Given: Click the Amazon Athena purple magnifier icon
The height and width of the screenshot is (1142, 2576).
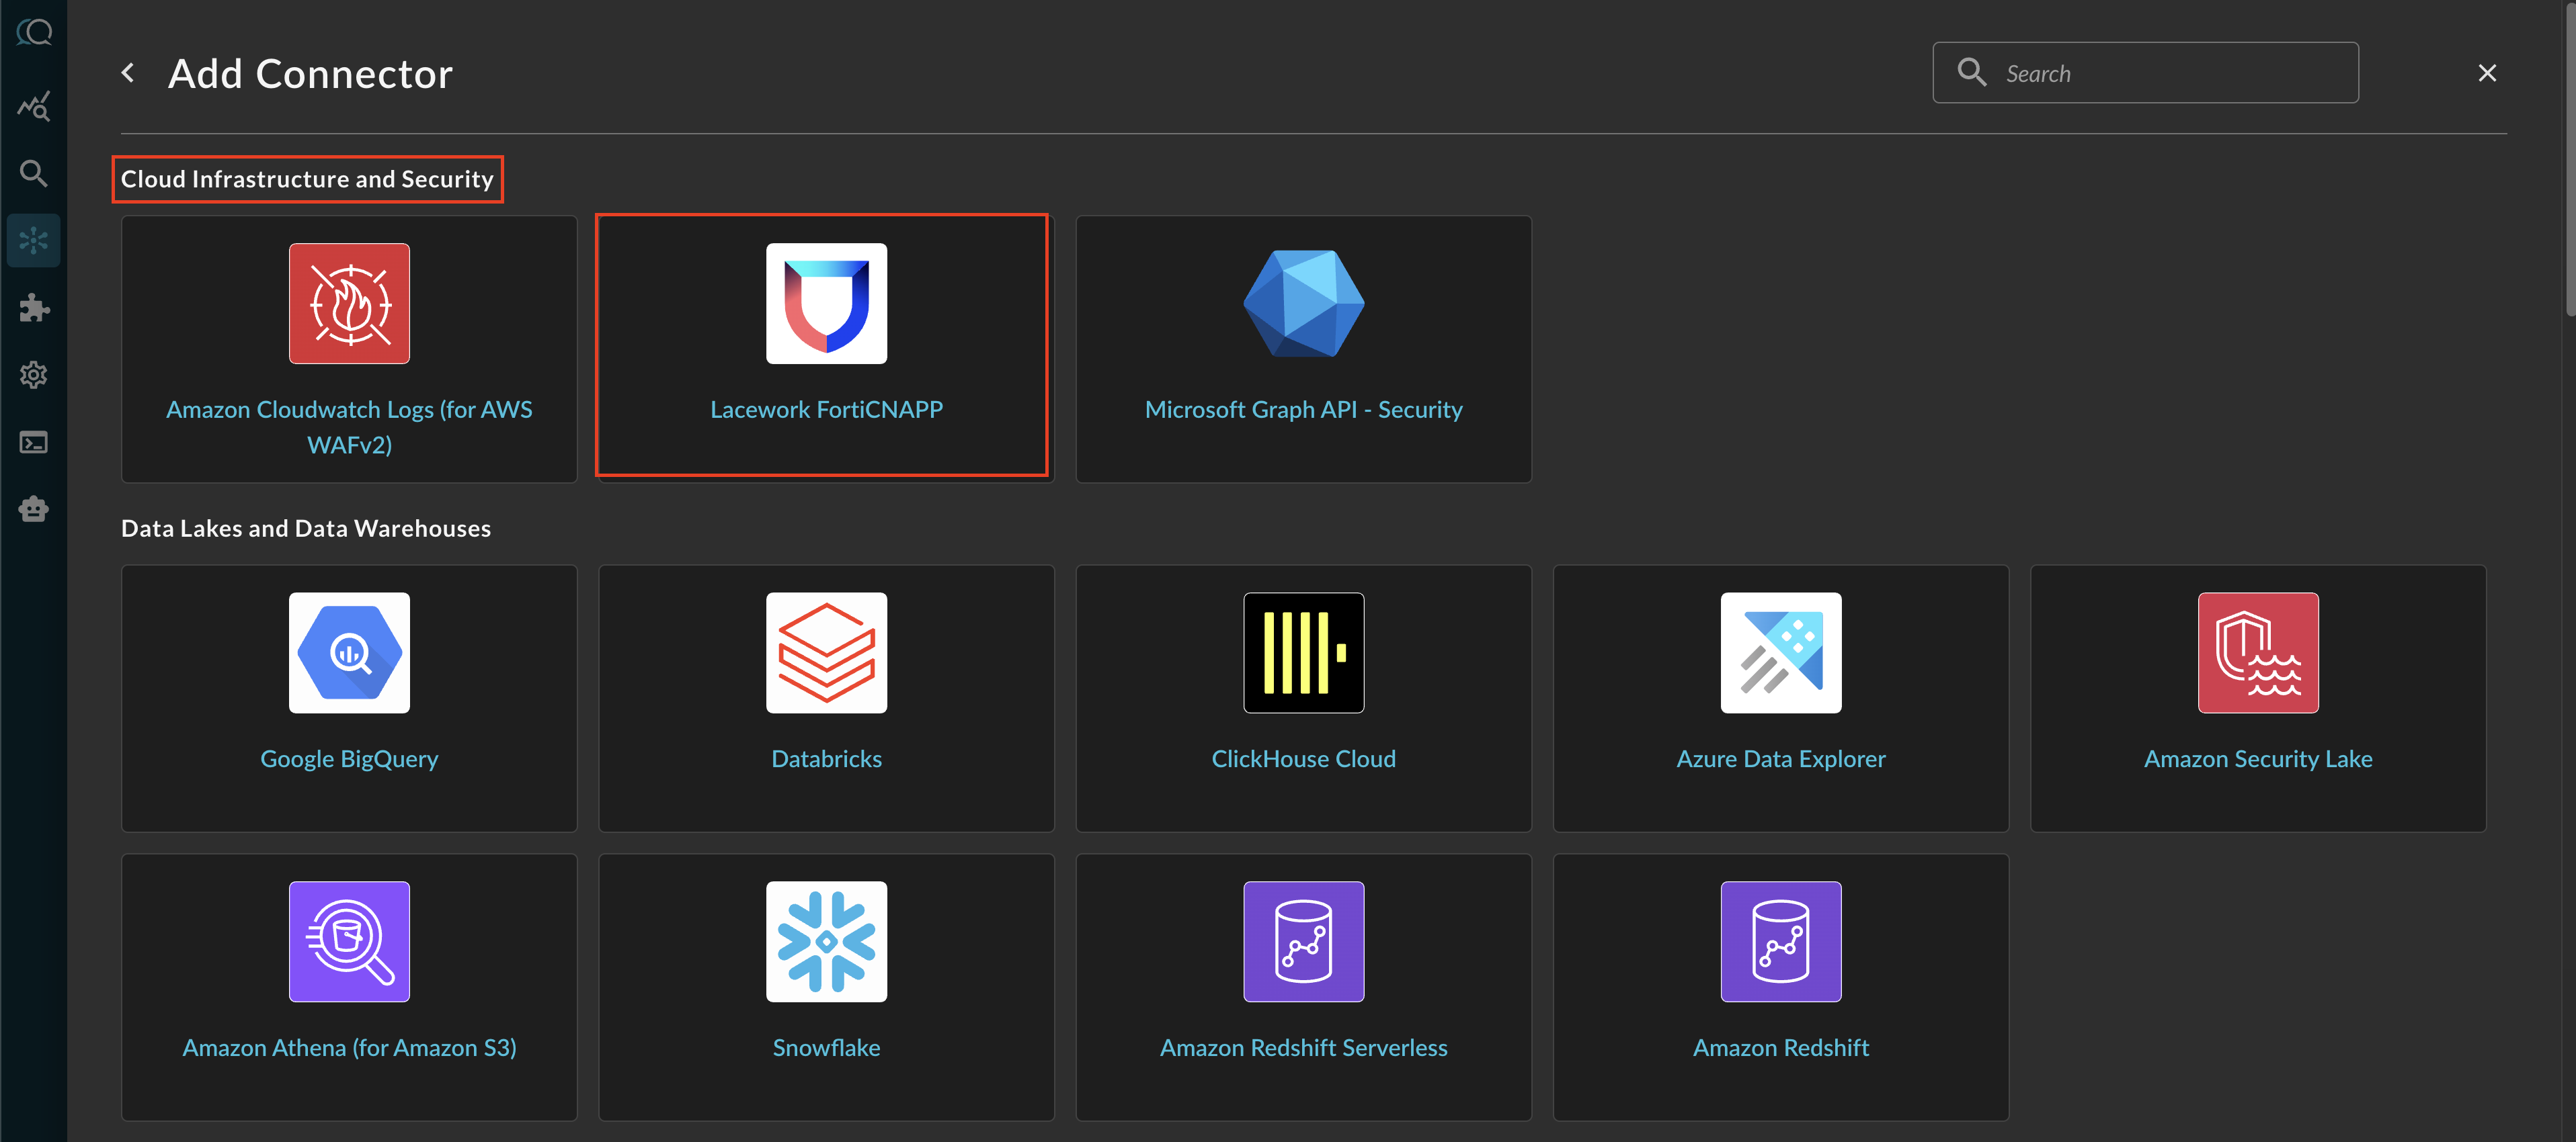Looking at the screenshot, I should pos(349,941).
